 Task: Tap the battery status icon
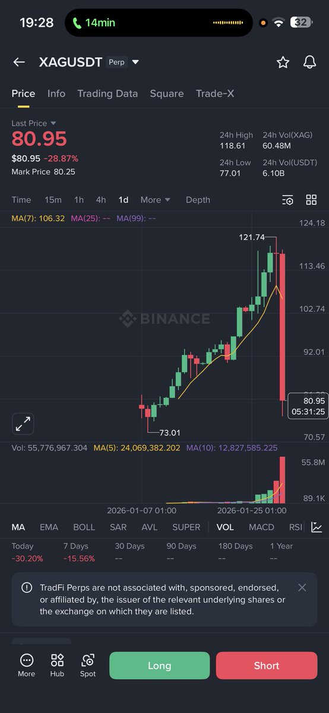coord(301,23)
